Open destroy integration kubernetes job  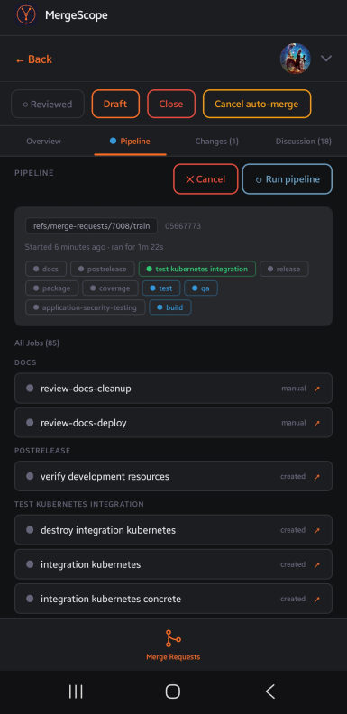(x=173, y=530)
